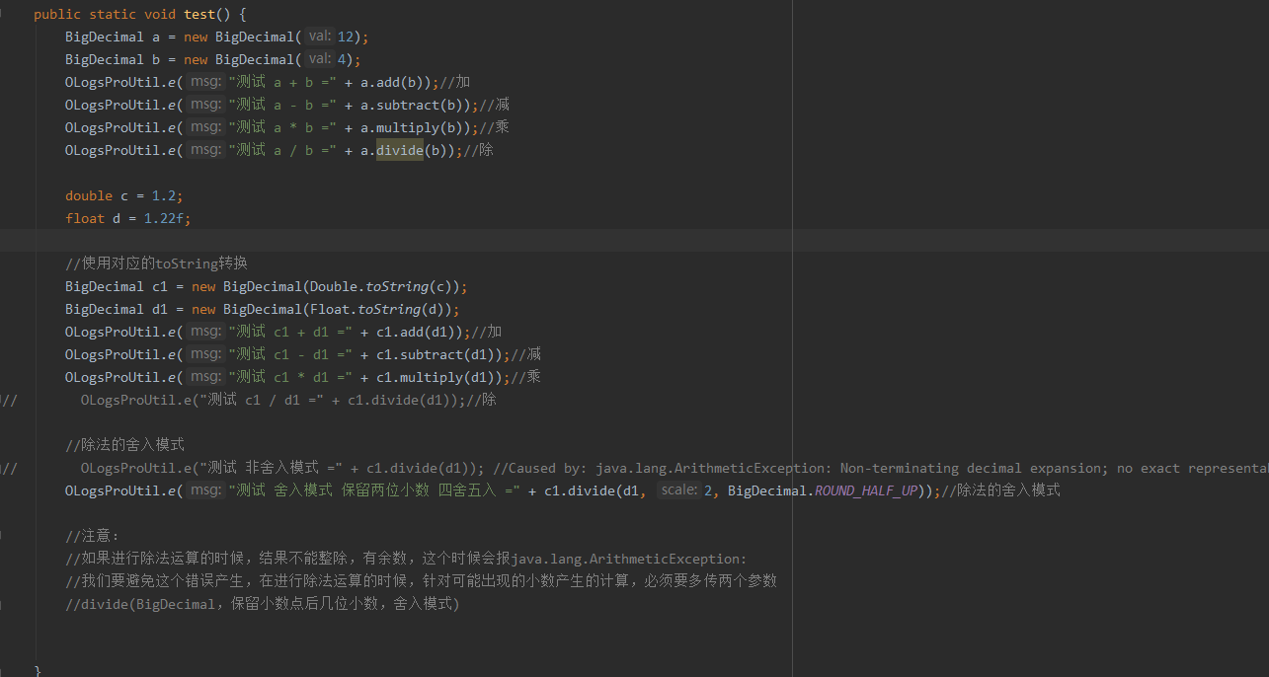Click the val inlay hint beside 12
Image resolution: width=1269 pixels, height=677 pixels.
318,36
